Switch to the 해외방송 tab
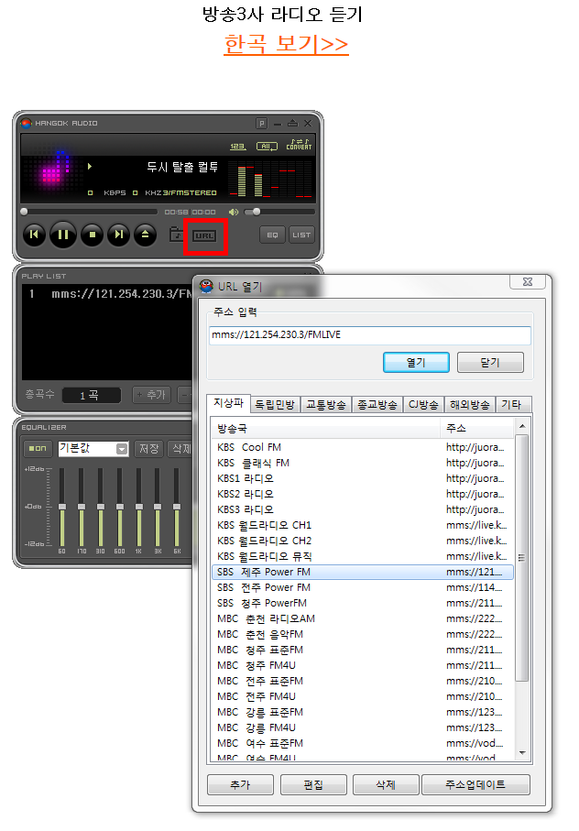579x831 pixels. tap(470, 405)
